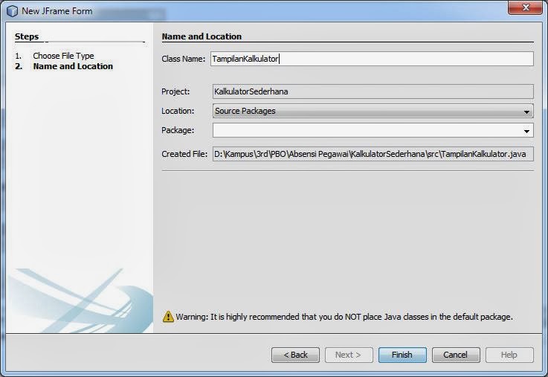Image resolution: width=548 pixels, height=377 pixels.
Task: Click the Class Name text field
Action: (372, 59)
